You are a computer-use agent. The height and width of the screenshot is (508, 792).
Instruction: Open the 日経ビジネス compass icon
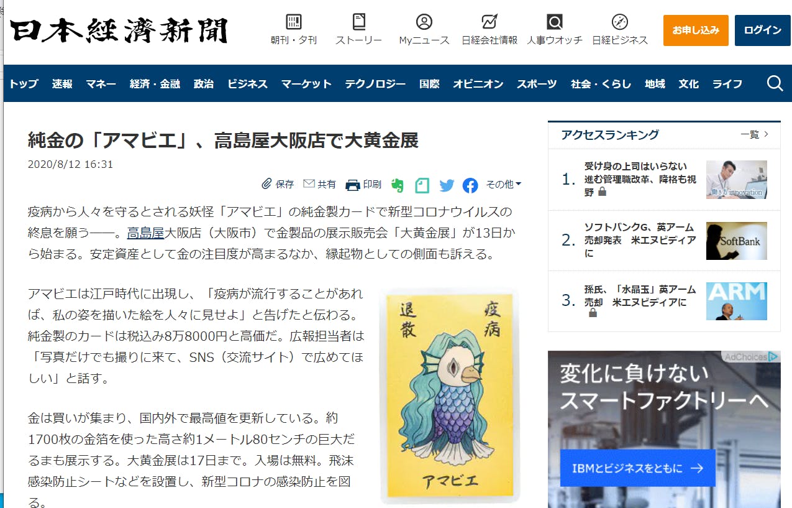[620, 22]
